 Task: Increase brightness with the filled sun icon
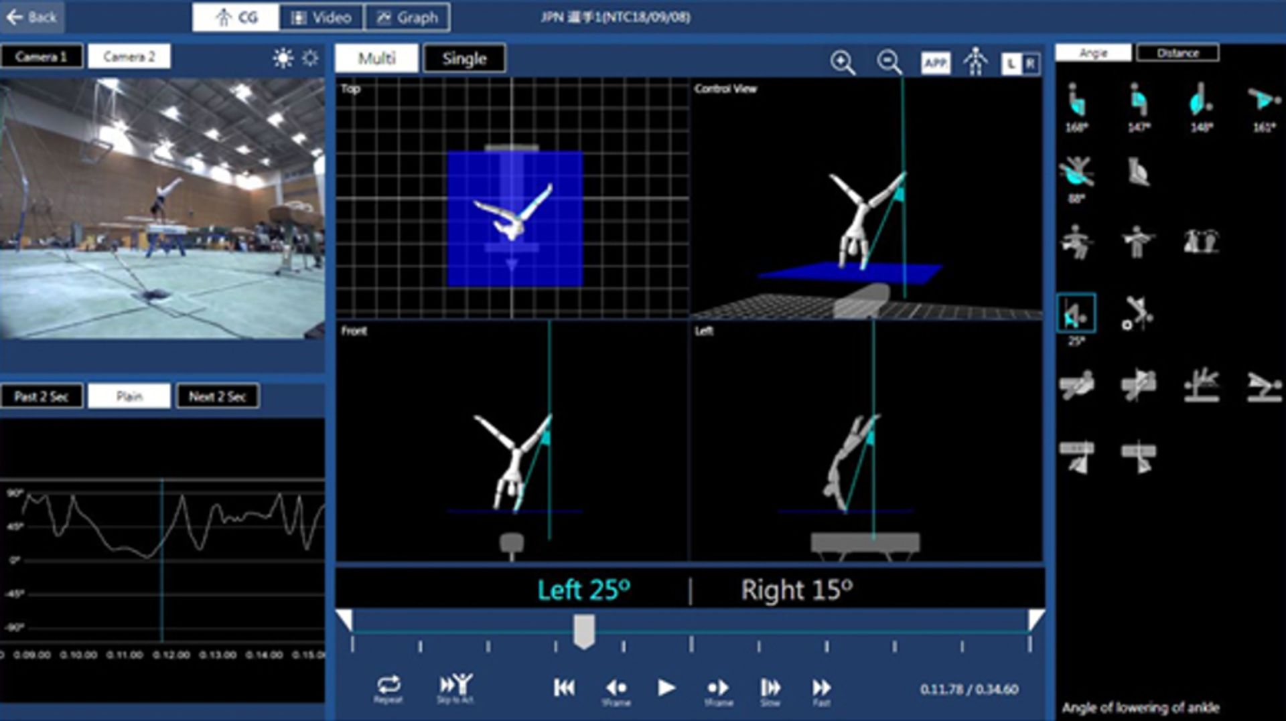[283, 58]
